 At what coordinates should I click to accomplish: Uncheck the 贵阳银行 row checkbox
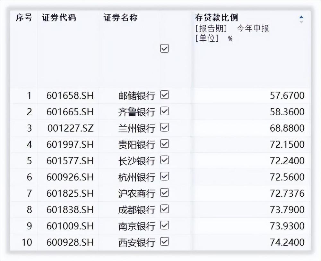pyautogui.click(x=164, y=144)
